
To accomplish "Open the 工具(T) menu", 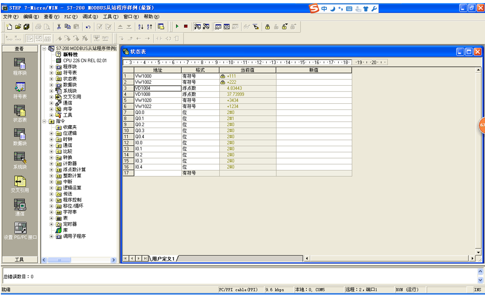I will coord(111,17).
